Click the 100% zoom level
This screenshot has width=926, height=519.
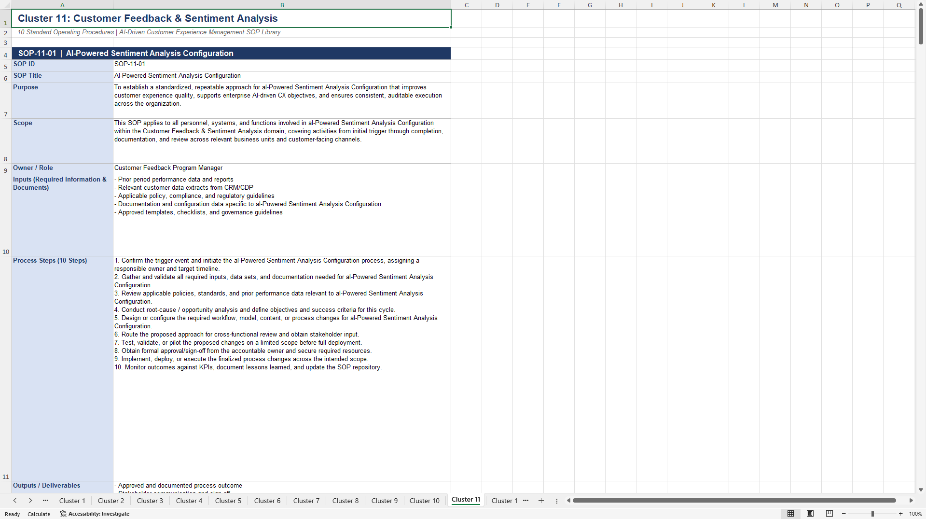[915, 514]
